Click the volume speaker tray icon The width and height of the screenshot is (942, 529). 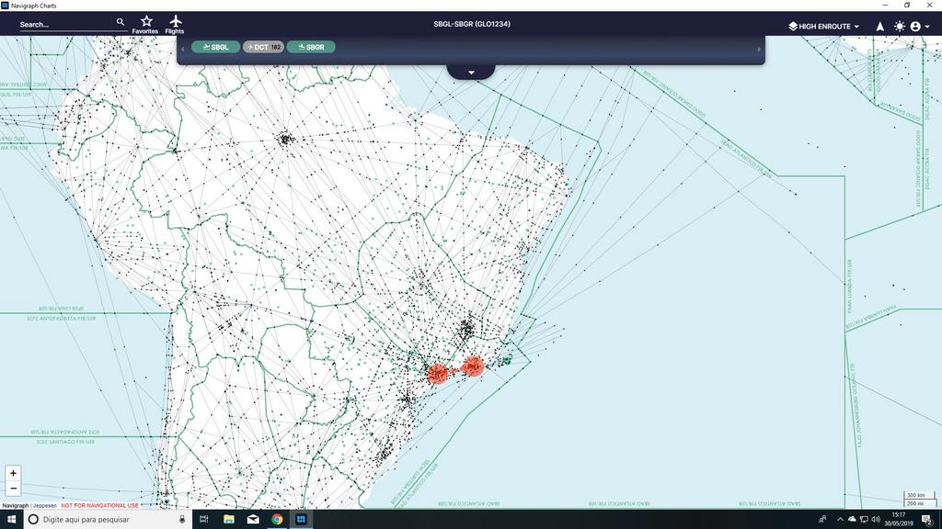pyautogui.click(x=876, y=520)
